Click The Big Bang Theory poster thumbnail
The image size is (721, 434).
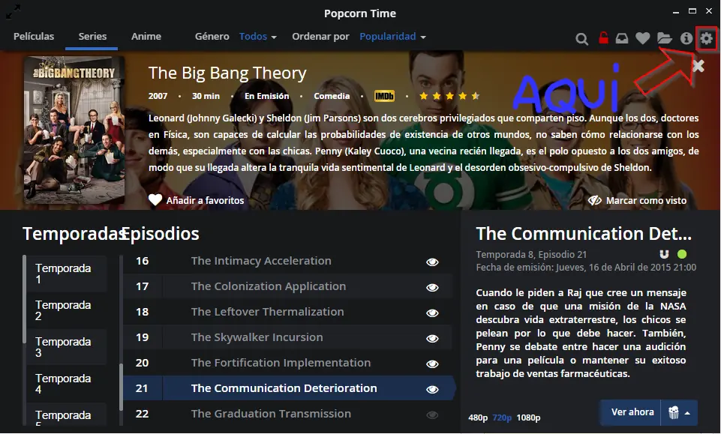point(74,130)
